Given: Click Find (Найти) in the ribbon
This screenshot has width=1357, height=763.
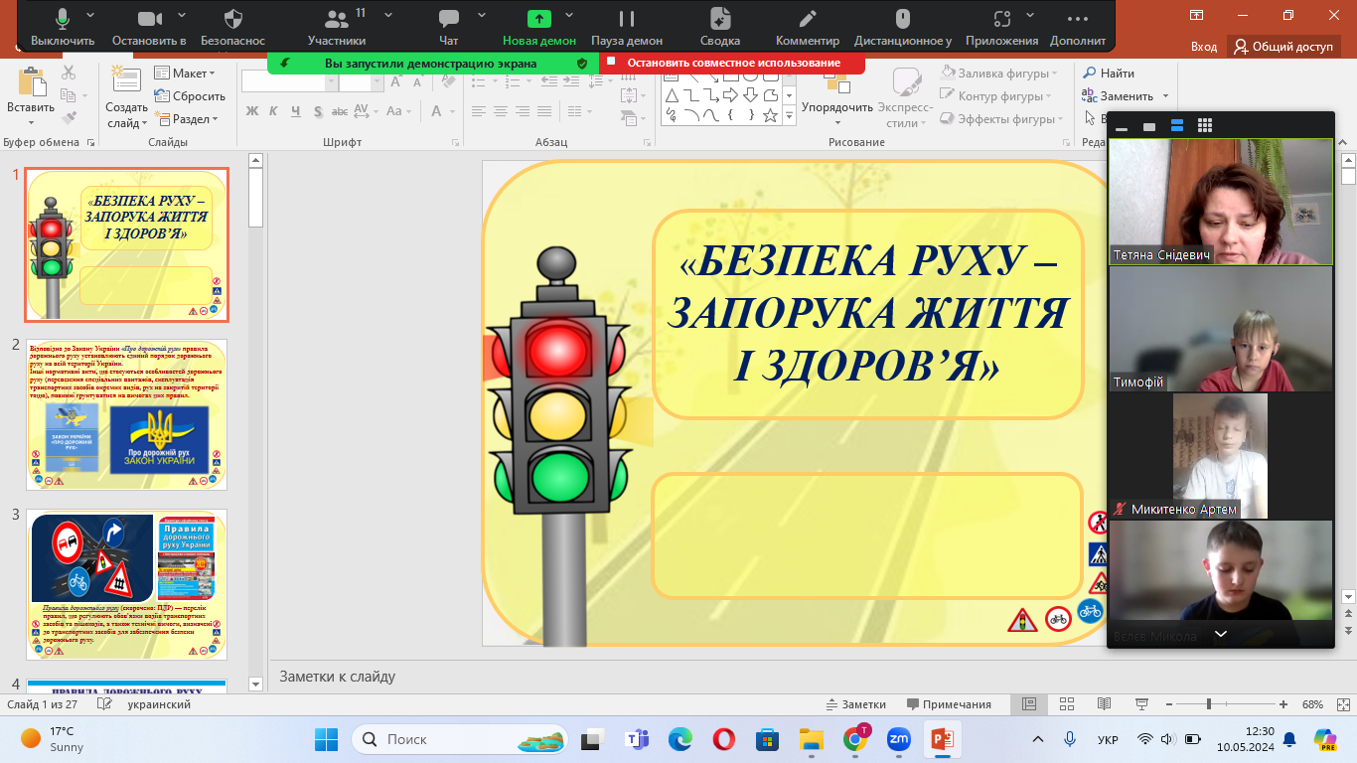Looking at the screenshot, I should [x=1110, y=74].
